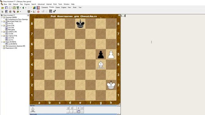
Task: Select the List (719) tree item
Action: pos(11,38)
